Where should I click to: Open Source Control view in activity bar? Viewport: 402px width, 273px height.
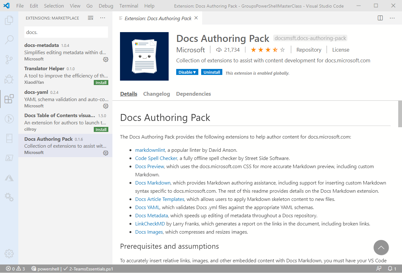pyautogui.click(x=9, y=59)
